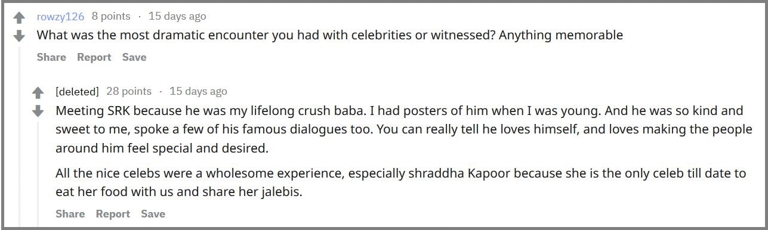The image size is (768, 230).
Task: Click the deleted reply's '15 days ago' timestamp
Action: tap(198, 91)
